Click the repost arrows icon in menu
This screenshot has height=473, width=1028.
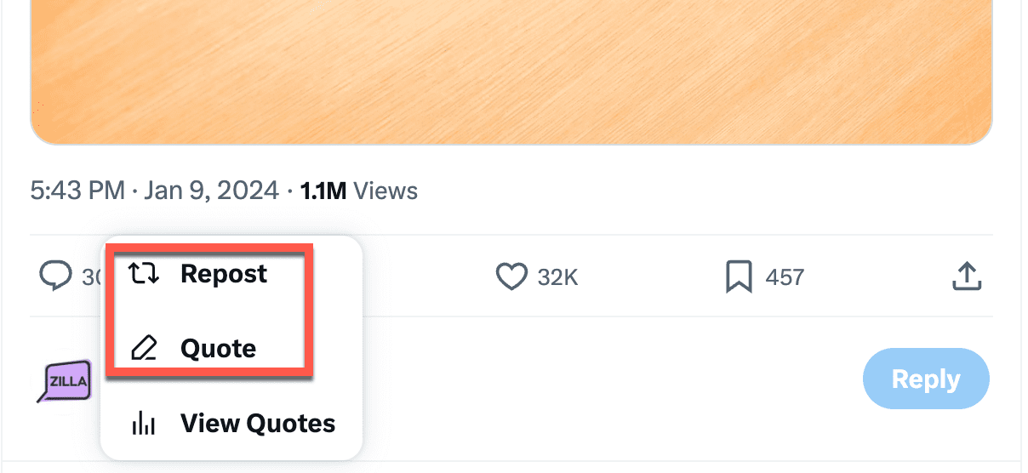(x=144, y=274)
